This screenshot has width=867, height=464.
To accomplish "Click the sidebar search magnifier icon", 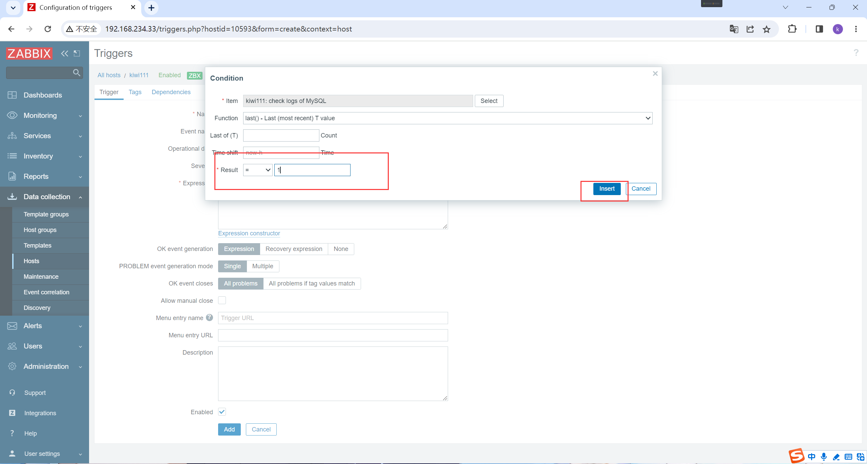I will (77, 72).
